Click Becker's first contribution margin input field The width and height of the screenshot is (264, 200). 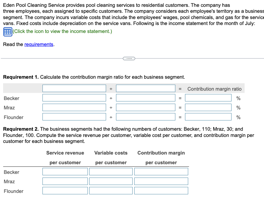(74, 97)
